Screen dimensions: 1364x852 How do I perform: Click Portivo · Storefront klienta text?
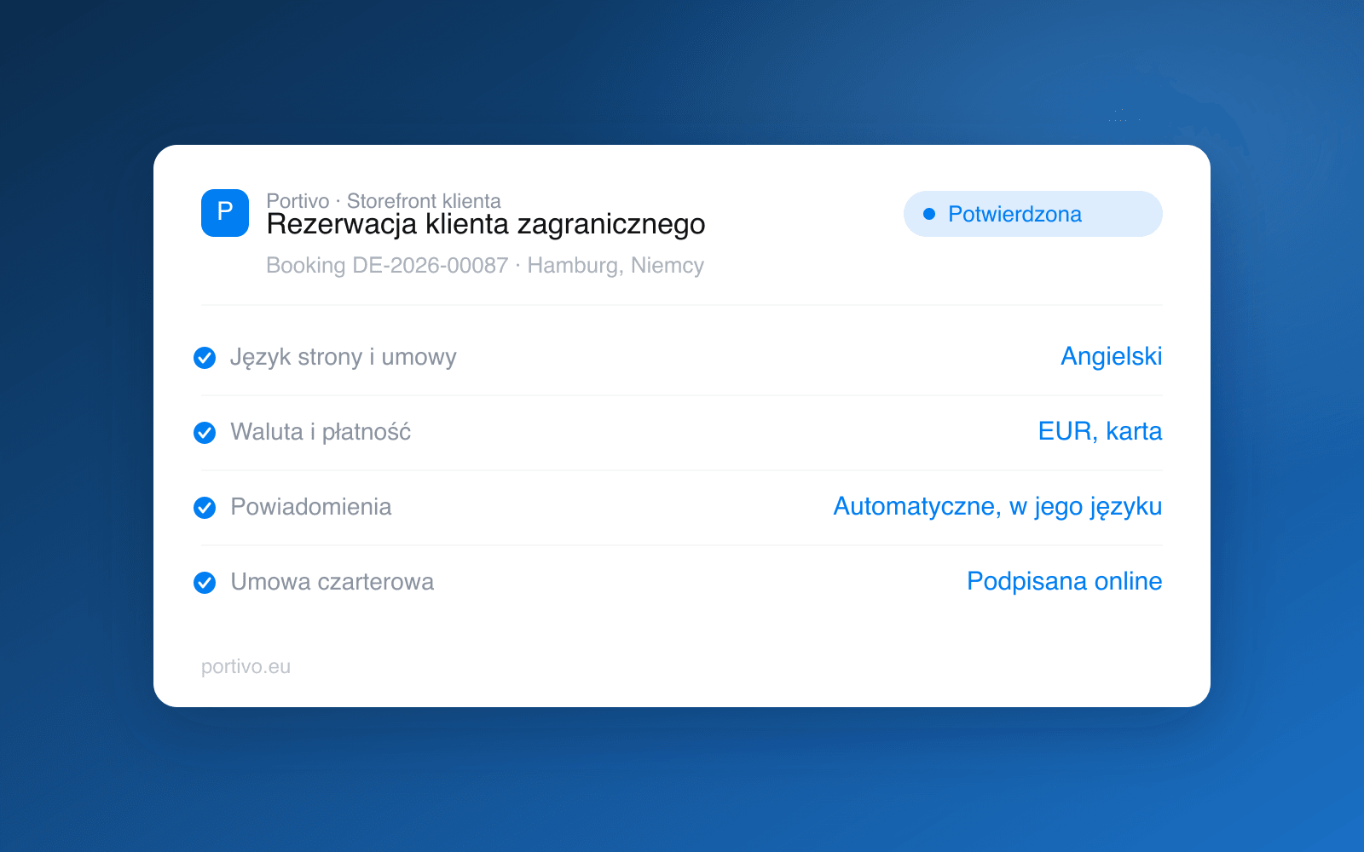coord(384,201)
